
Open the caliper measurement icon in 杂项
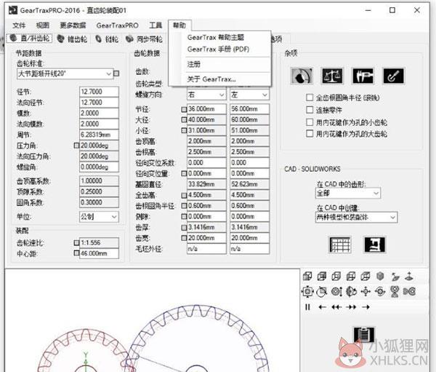coord(363,76)
